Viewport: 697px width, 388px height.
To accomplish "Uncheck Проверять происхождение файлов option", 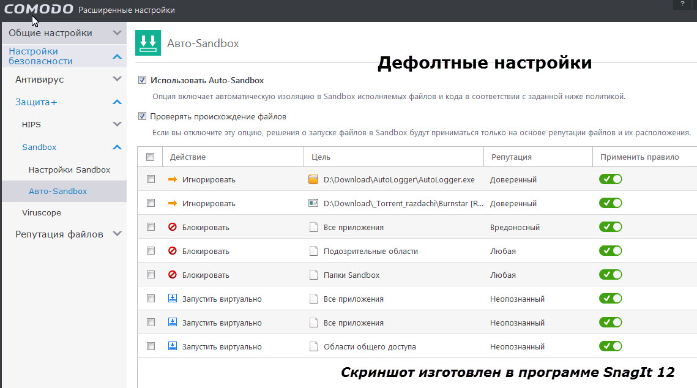I will tap(142, 116).
